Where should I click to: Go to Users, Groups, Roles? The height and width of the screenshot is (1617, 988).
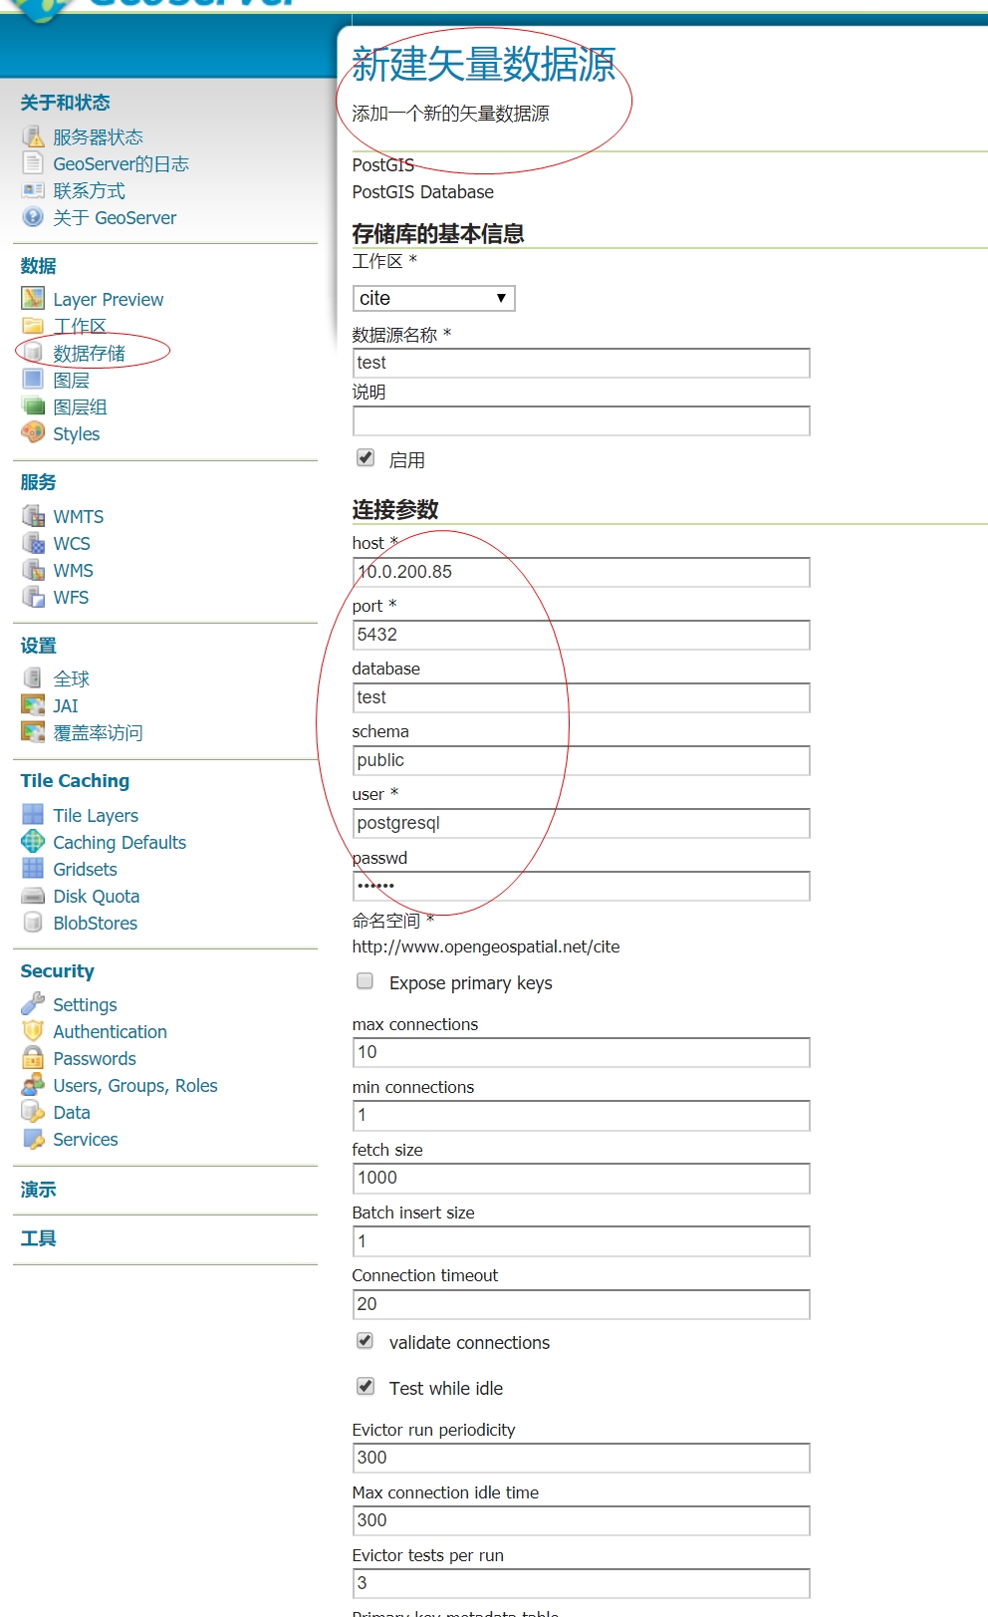(x=134, y=1085)
